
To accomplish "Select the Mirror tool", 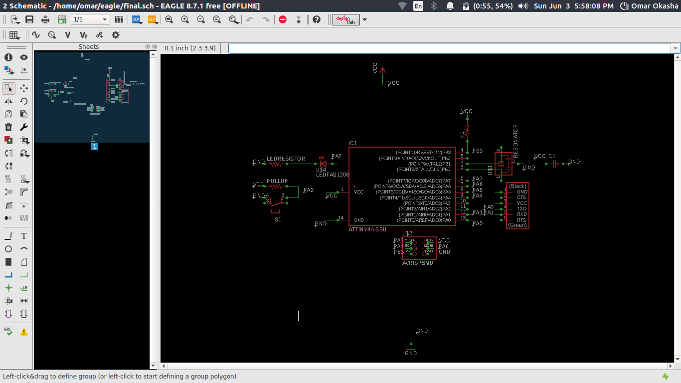I will 8,101.
